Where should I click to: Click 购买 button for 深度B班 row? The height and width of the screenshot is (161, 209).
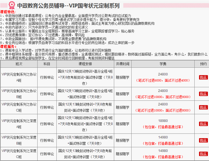click(x=203, y=140)
